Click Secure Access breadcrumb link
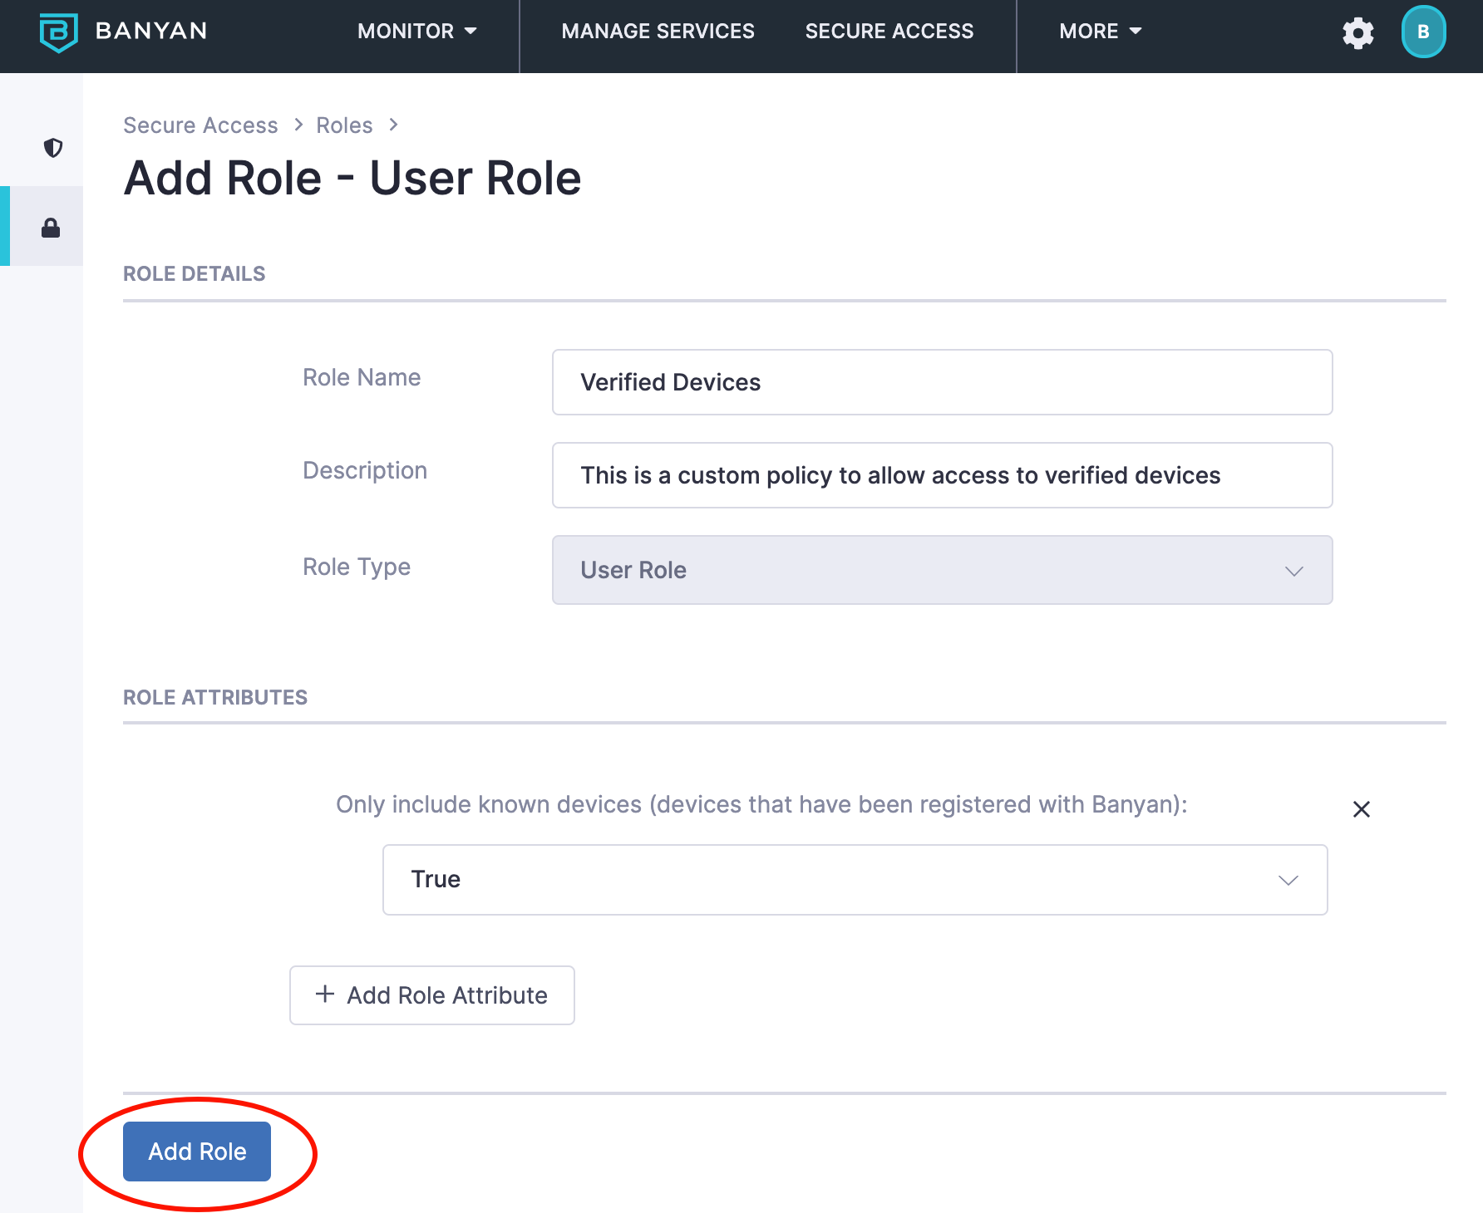 pyautogui.click(x=200, y=125)
